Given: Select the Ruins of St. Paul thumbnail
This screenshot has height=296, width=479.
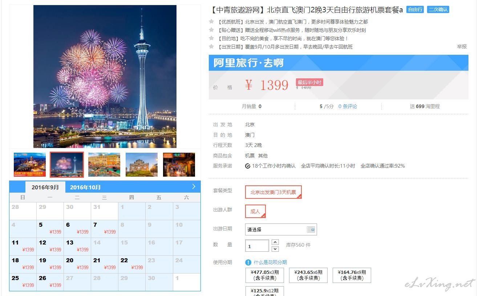Looking at the screenshot, I should tap(142, 165).
